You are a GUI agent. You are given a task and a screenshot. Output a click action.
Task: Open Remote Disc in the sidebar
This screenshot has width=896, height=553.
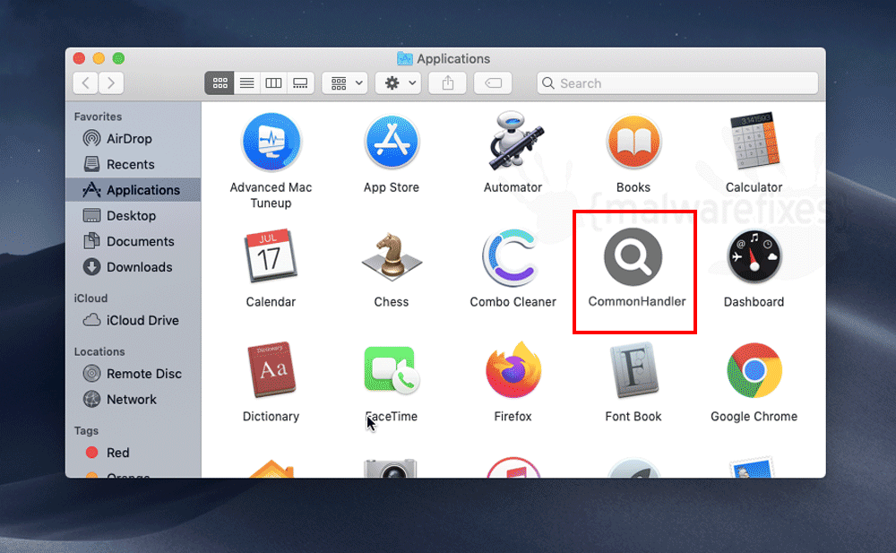point(134,374)
